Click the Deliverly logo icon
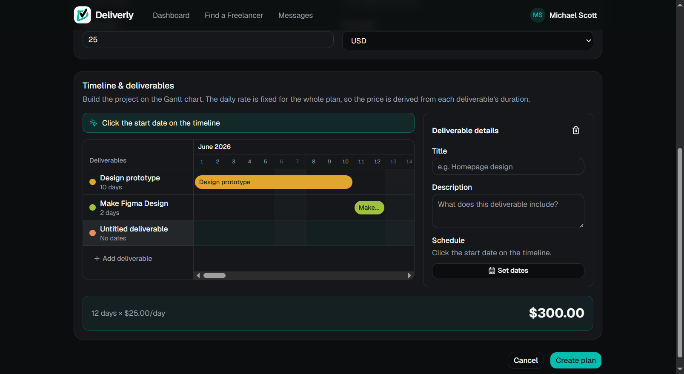This screenshot has width=684, height=374. tap(83, 15)
